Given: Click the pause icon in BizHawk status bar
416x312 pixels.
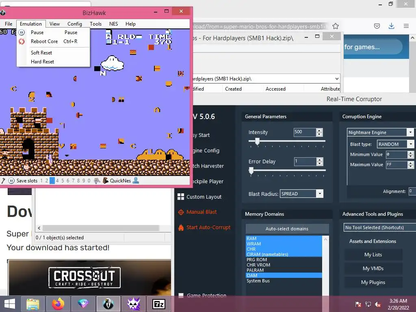Looking at the screenshot, I should click(x=11, y=181).
